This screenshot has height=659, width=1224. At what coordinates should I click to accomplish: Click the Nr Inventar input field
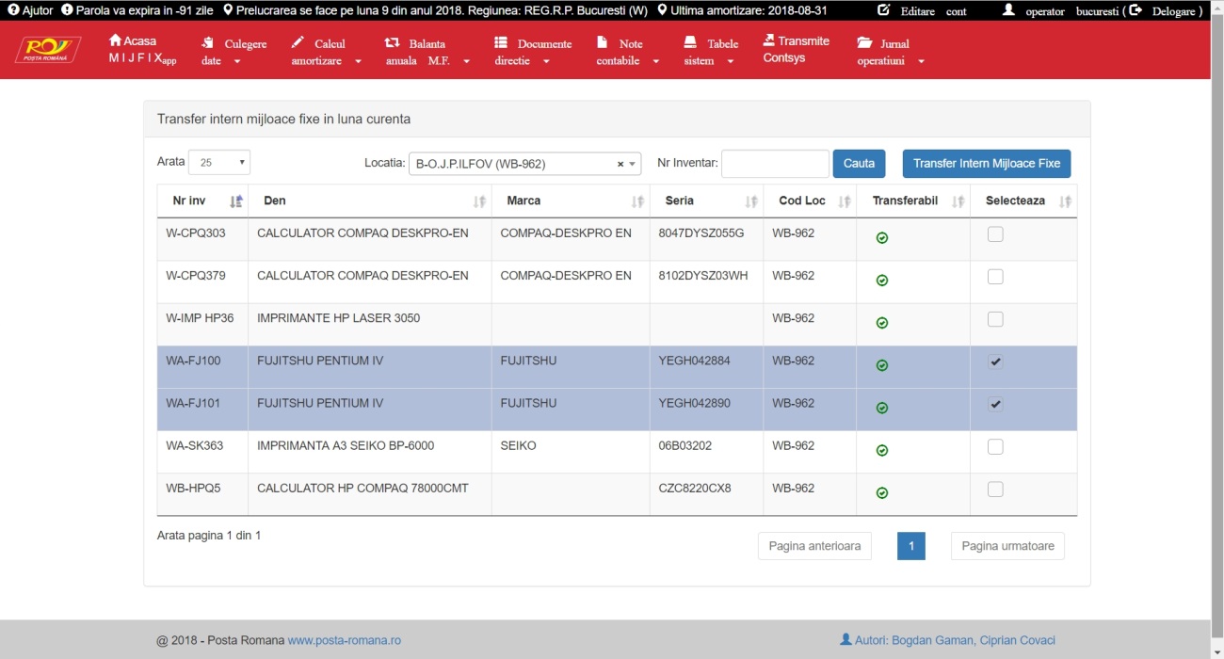click(x=774, y=164)
